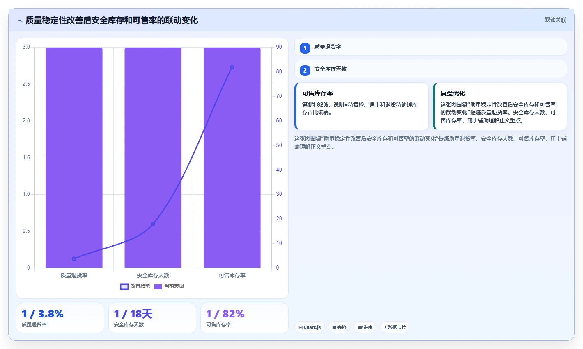Open the 复盘优化 info card
583x349 pixels.
click(x=500, y=107)
